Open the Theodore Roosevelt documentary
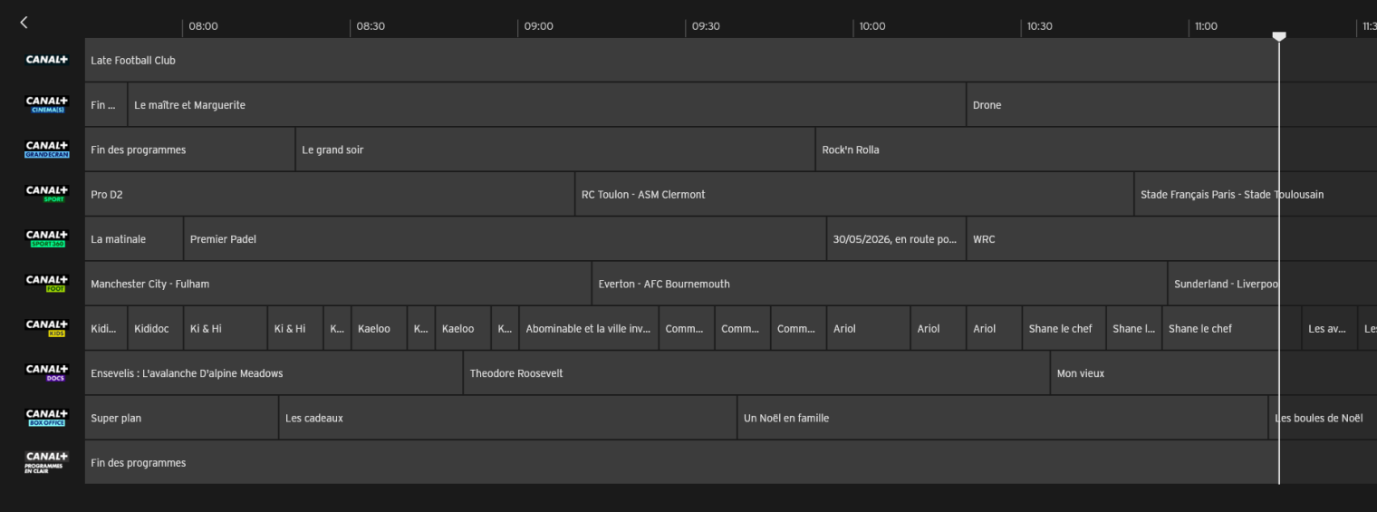1377x512 pixels. (x=756, y=373)
